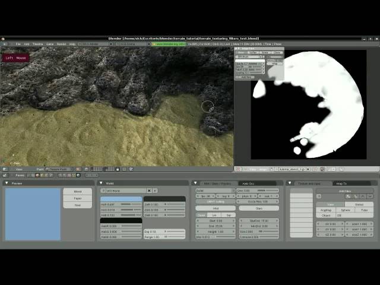Image resolution: width=380 pixels, height=285 pixels.
Task: Select the Sqr mist progression
Action: click(x=228, y=215)
